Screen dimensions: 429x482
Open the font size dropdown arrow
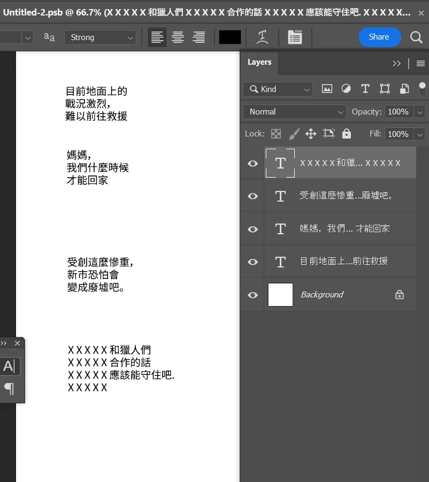28,37
